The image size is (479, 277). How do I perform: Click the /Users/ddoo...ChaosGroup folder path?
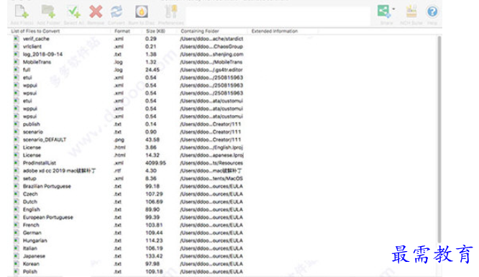coord(211,46)
